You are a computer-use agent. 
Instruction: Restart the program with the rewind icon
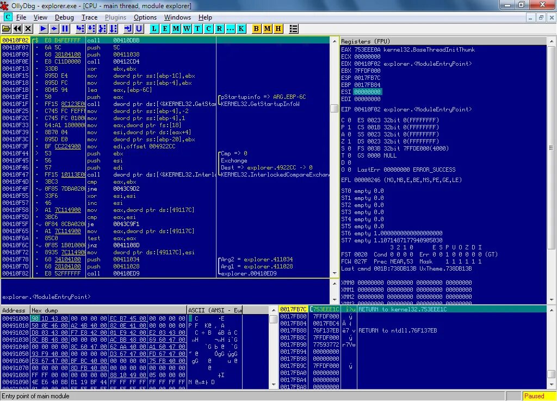pos(17,29)
